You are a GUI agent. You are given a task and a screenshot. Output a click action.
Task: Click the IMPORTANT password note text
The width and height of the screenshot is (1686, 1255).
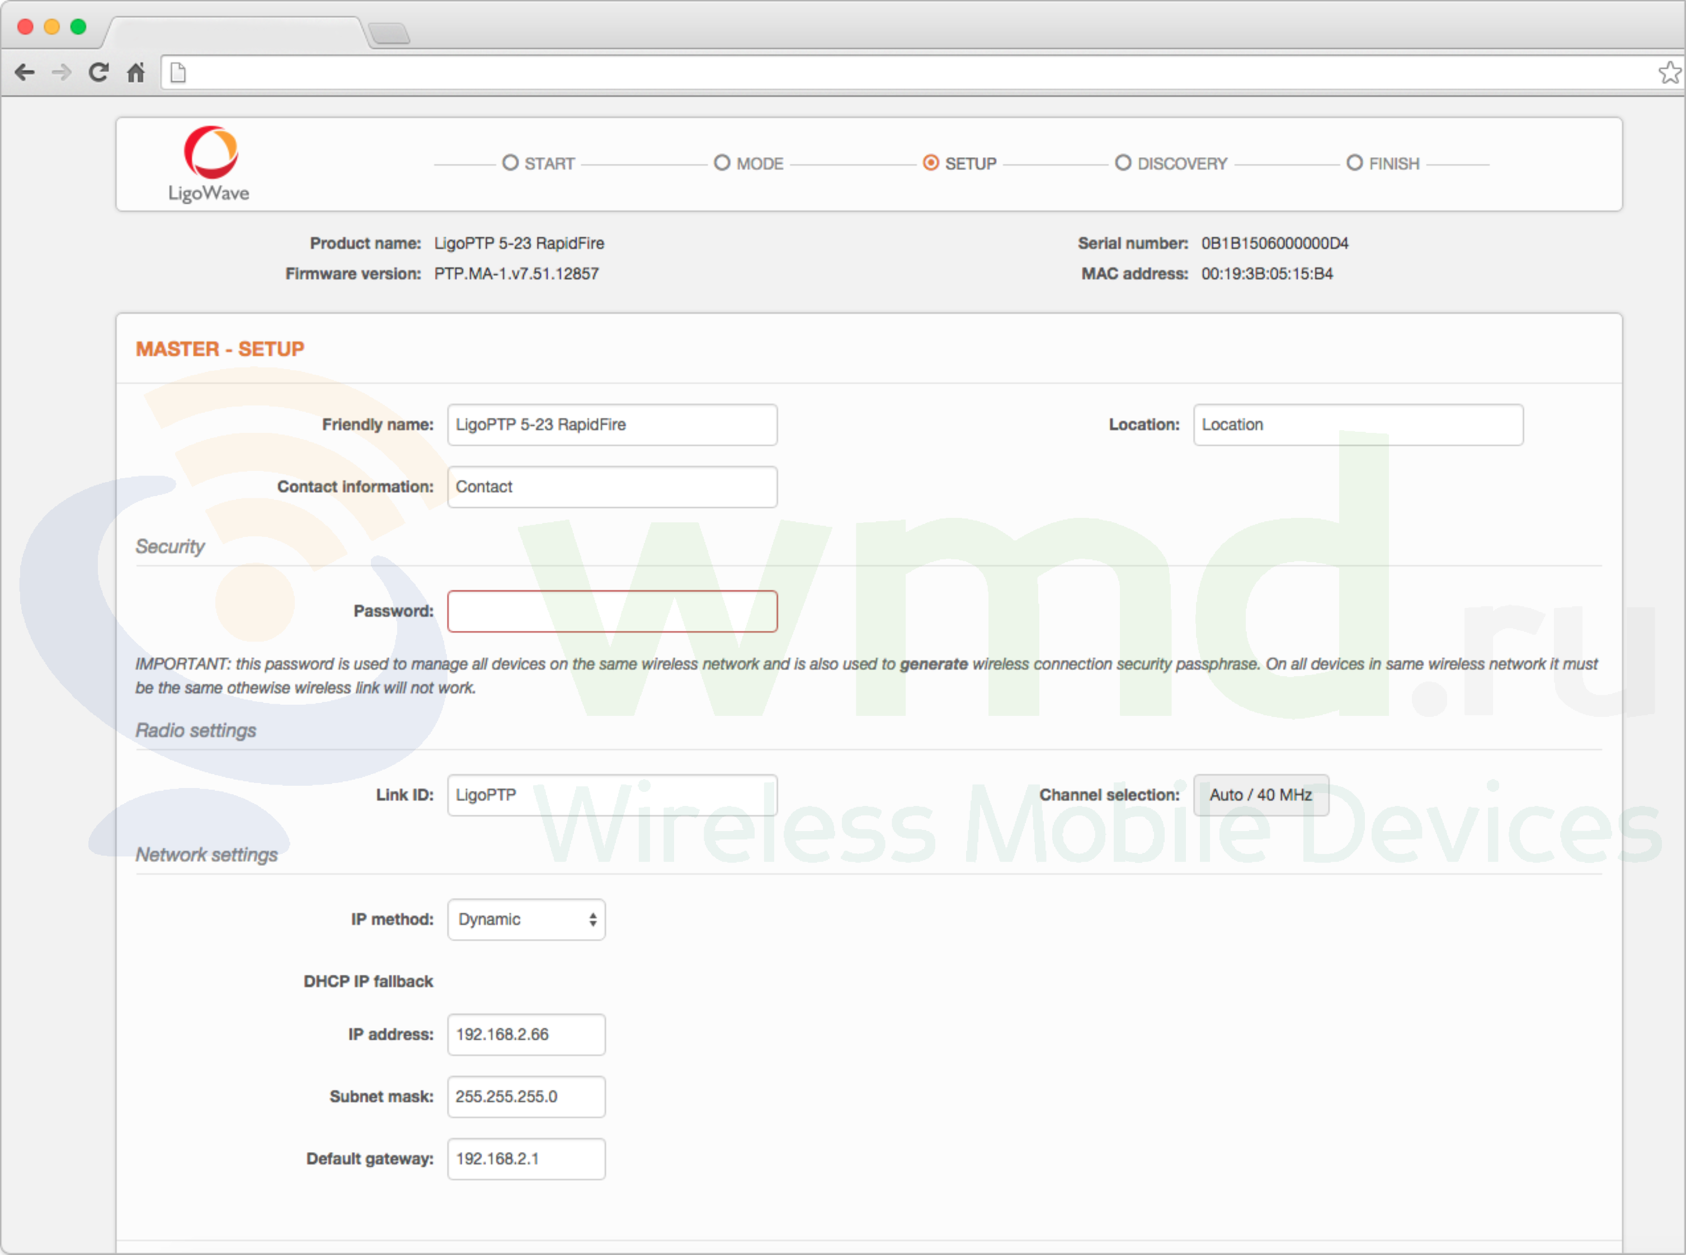[866, 676]
